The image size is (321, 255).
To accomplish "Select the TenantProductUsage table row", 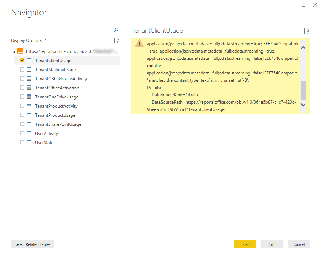I will (67, 115).
